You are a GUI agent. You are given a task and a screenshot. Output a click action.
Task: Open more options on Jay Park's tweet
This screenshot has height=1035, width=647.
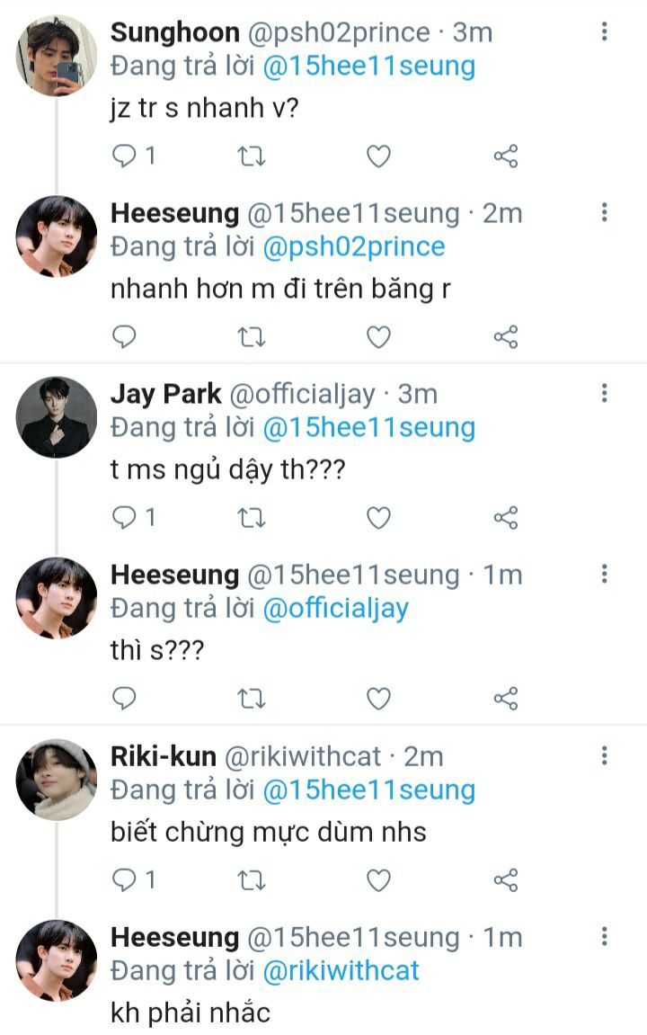(x=604, y=393)
